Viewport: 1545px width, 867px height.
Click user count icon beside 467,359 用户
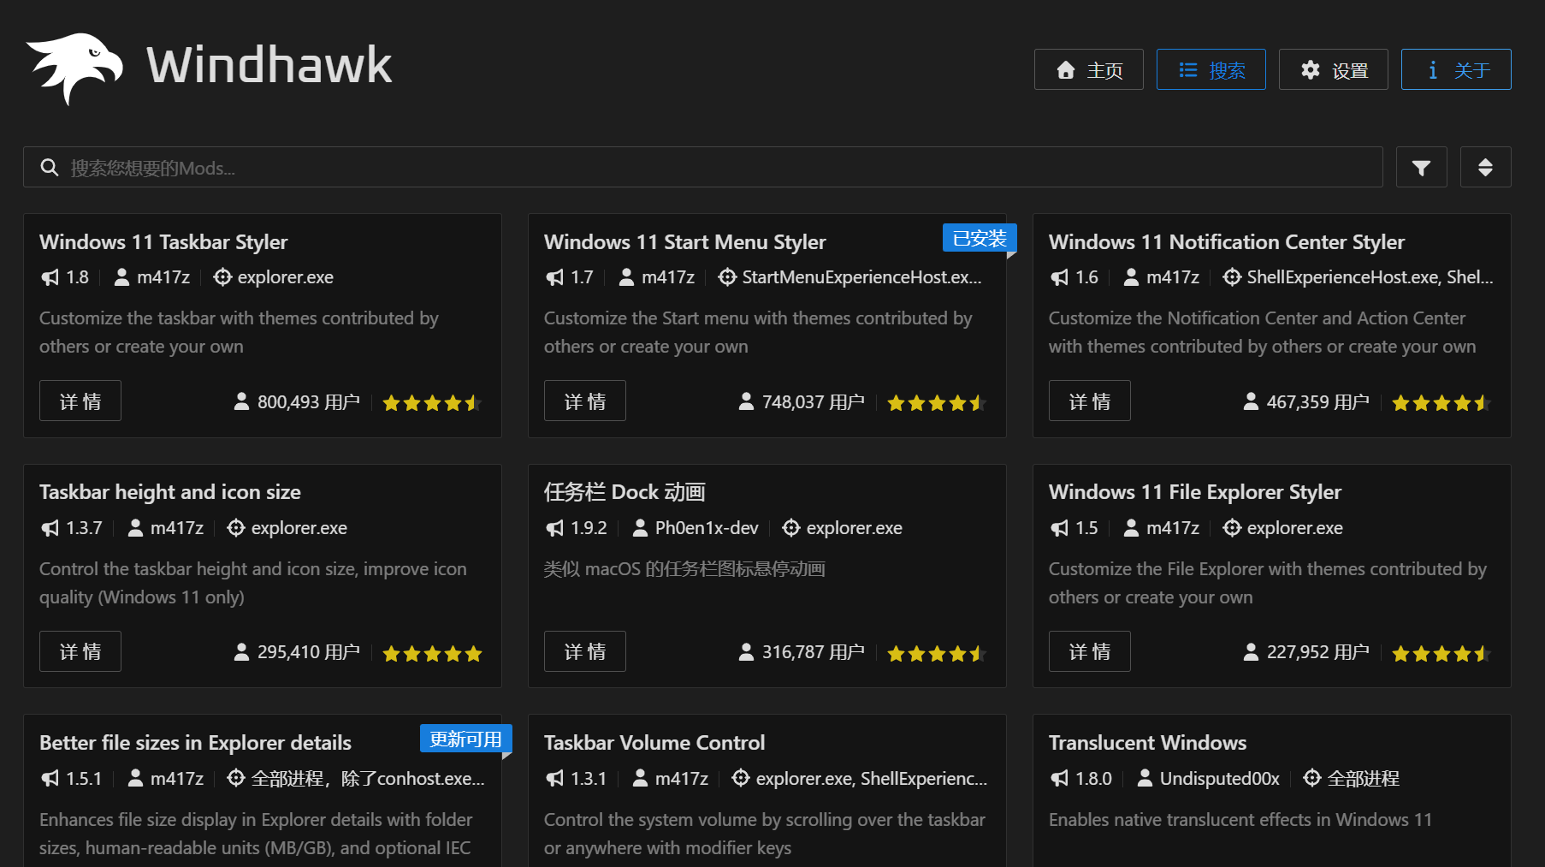point(1251,401)
